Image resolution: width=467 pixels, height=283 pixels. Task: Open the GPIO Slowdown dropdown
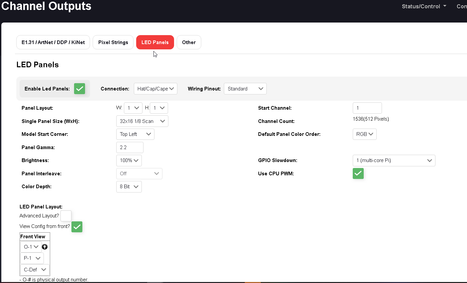point(394,160)
